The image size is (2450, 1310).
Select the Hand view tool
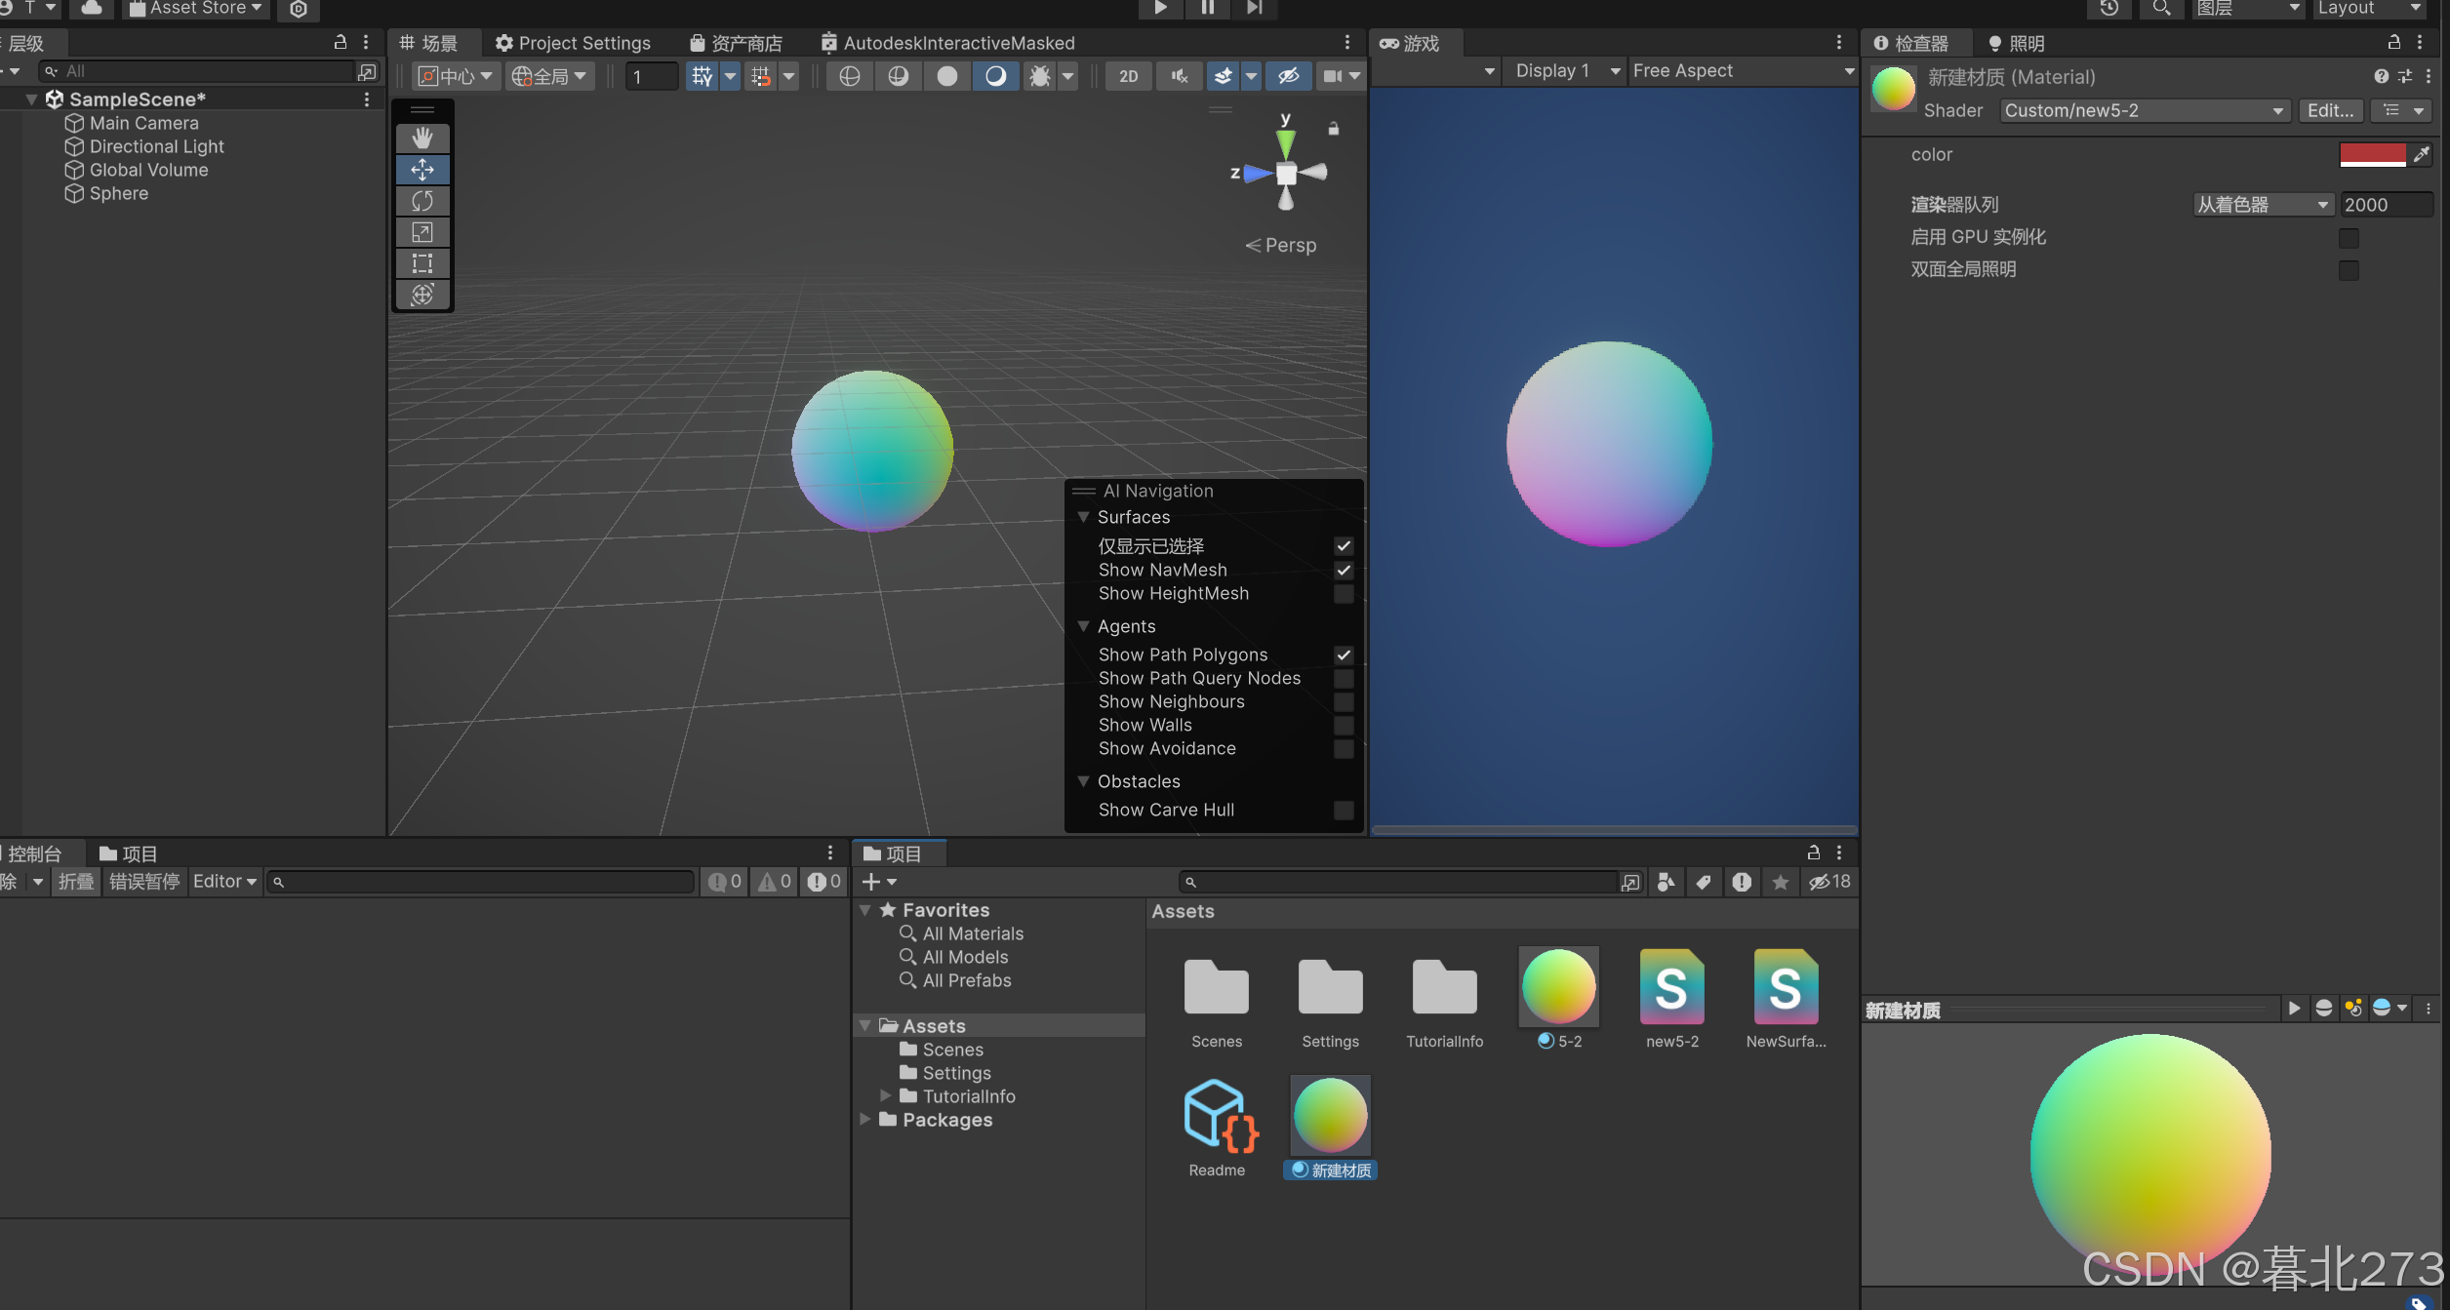coord(422,138)
